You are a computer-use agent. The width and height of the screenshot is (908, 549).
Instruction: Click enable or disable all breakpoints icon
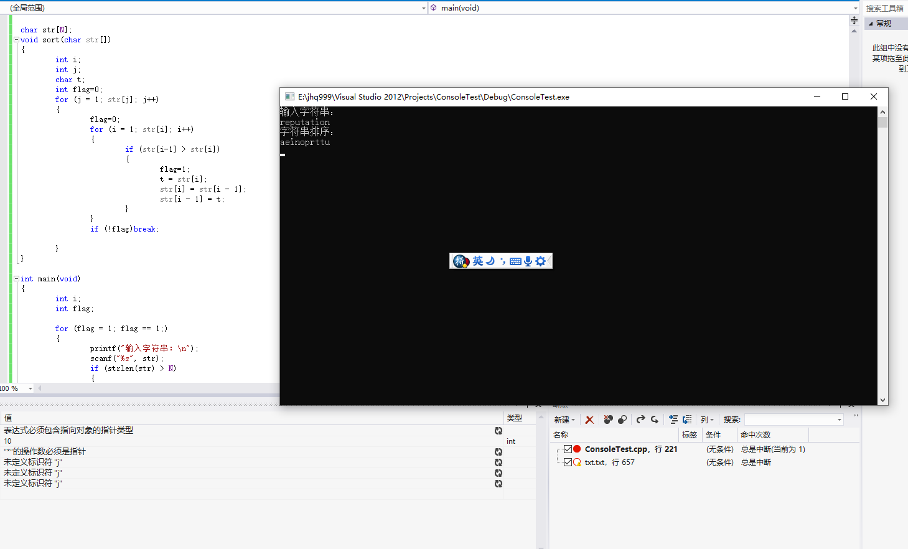click(622, 420)
